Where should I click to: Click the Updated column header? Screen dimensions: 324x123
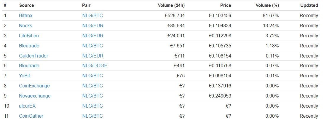pyautogui.click(x=309, y=5)
